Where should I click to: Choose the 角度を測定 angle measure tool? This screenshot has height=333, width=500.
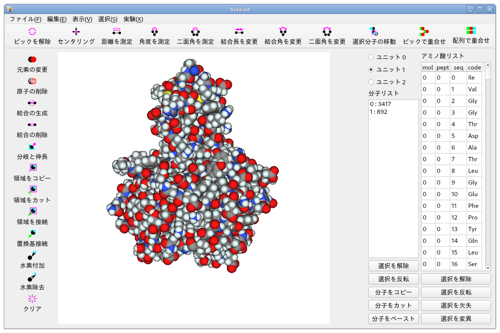click(155, 32)
